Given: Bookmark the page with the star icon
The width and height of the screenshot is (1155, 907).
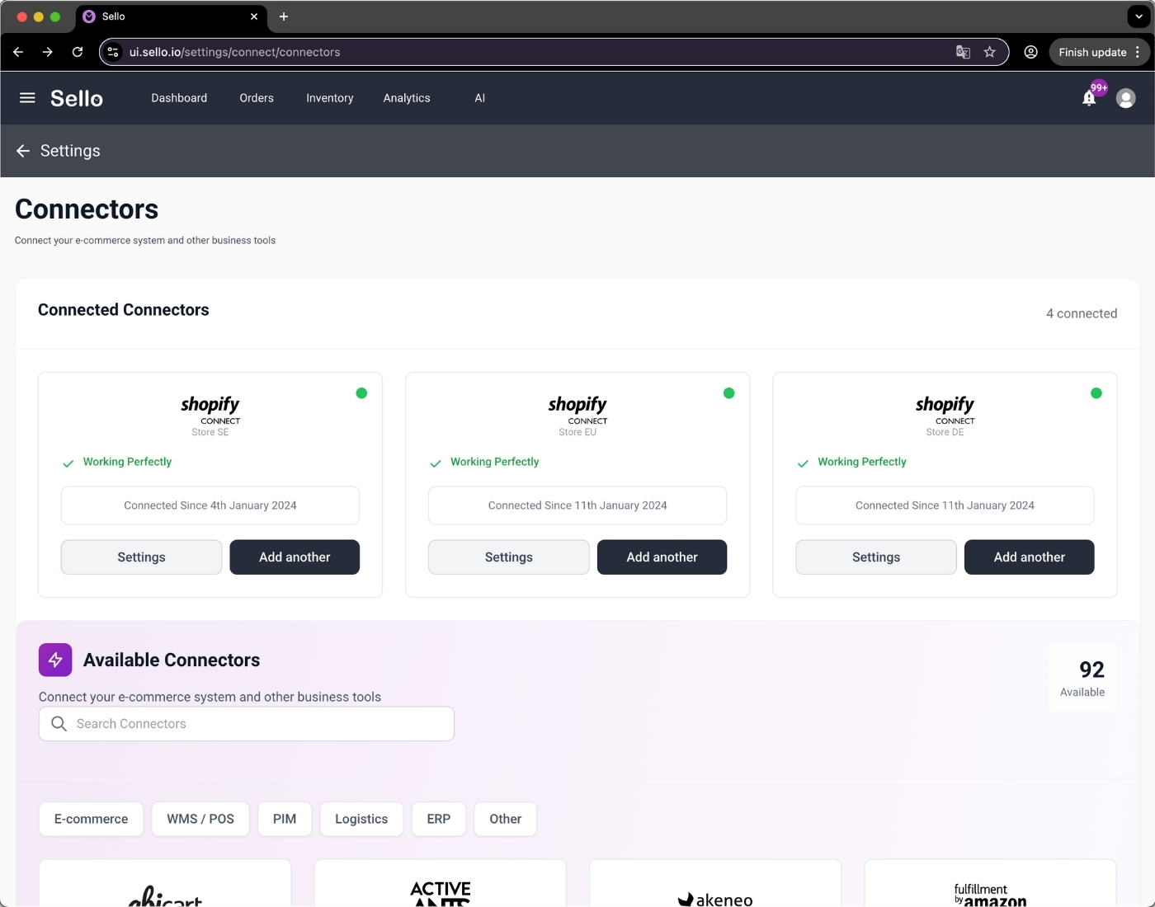Looking at the screenshot, I should 989,51.
